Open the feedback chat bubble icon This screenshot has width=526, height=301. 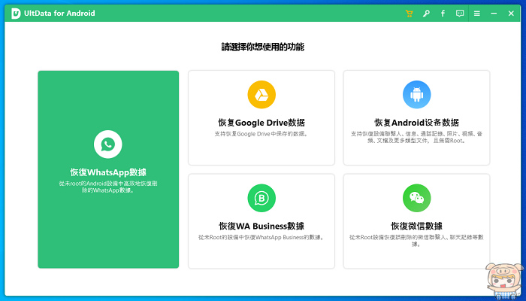tap(460, 14)
